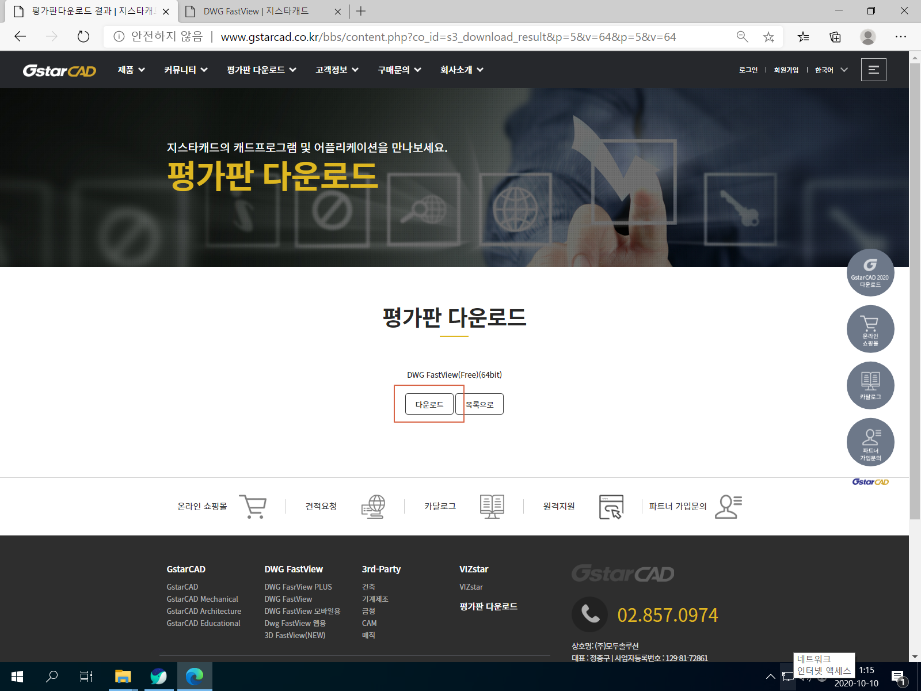This screenshot has height=691, width=921.
Task: Open the 한국어 language dropdown
Action: (x=831, y=70)
